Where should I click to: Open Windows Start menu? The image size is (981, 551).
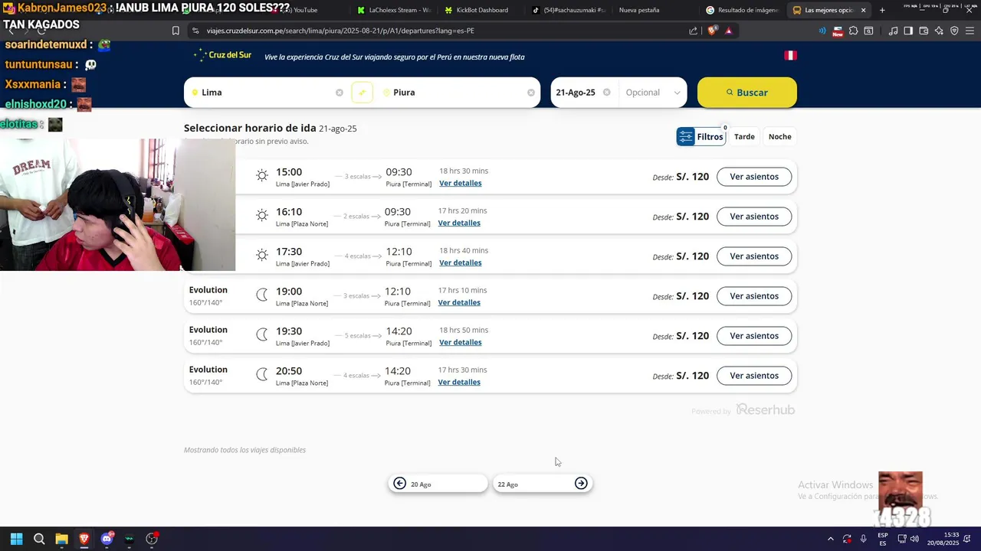click(16, 539)
